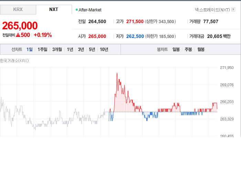The height and width of the screenshot is (169, 241).
Task: Switch chart period to 3년
Action: click(x=81, y=49)
